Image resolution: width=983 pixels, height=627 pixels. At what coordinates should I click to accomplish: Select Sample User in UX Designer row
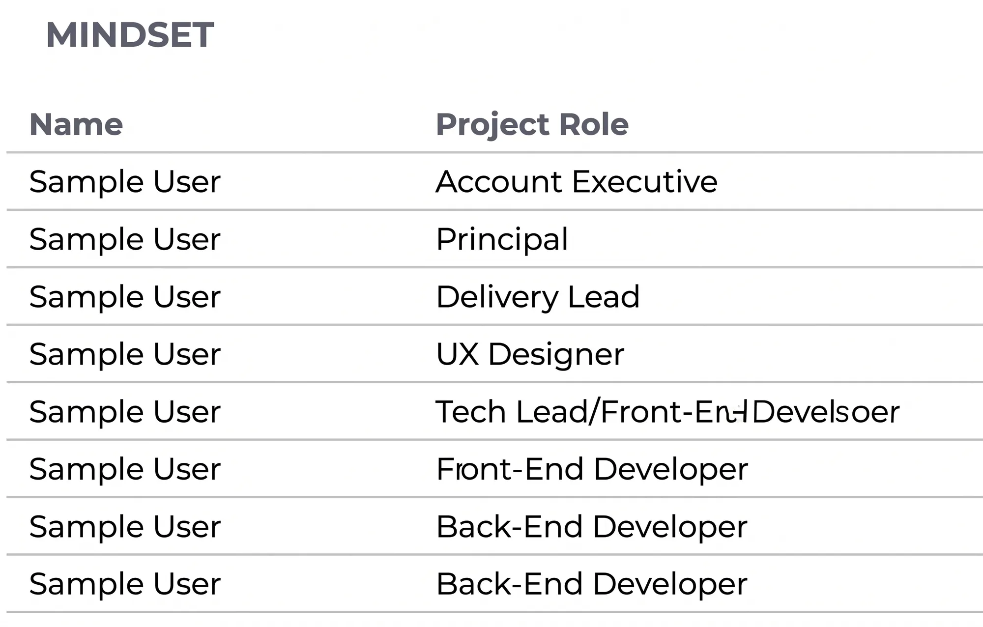(125, 354)
